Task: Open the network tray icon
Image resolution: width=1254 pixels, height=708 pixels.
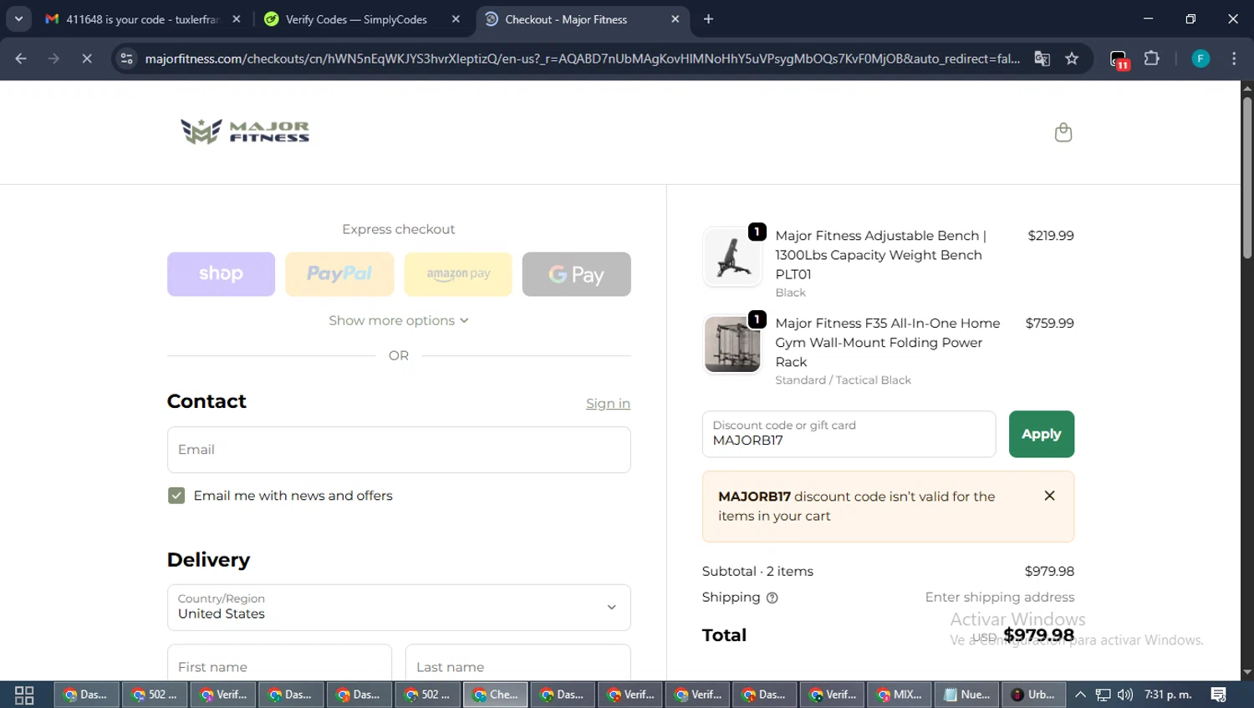Action: 1104,695
